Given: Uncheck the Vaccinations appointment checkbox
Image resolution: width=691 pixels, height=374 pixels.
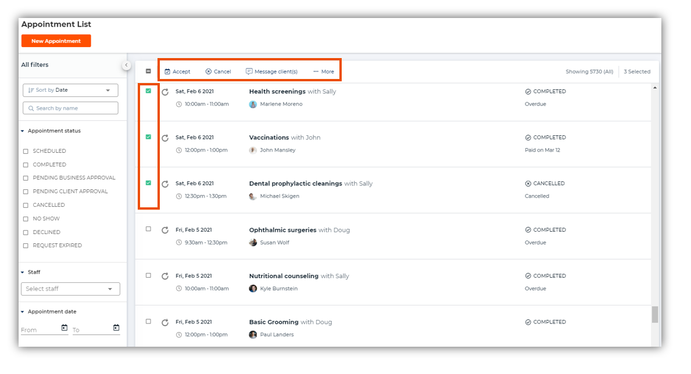Looking at the screenshot, I should pos(149,137).
